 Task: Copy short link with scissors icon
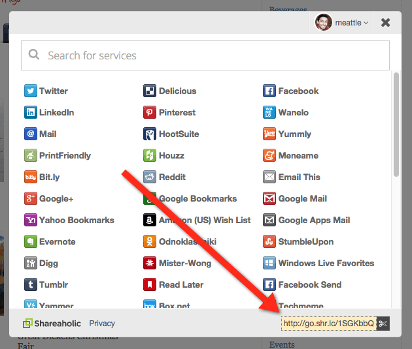pos(383,324)
